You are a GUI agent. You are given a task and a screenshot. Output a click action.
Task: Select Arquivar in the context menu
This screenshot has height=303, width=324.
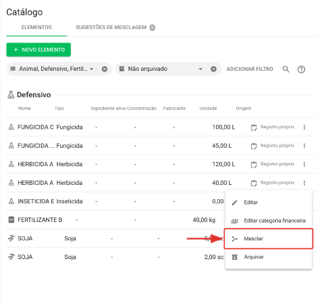pyautogui.click(x=269, y=257)
